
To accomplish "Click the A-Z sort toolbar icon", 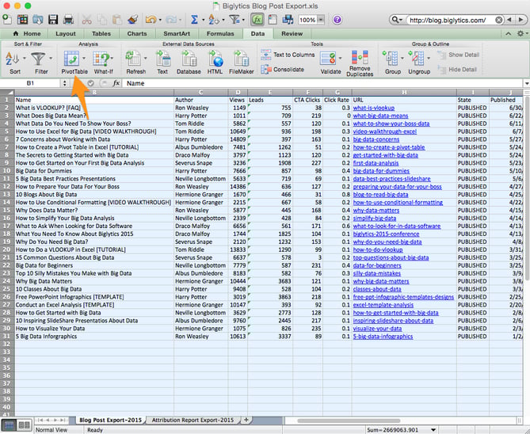I will tap(214, 20).
